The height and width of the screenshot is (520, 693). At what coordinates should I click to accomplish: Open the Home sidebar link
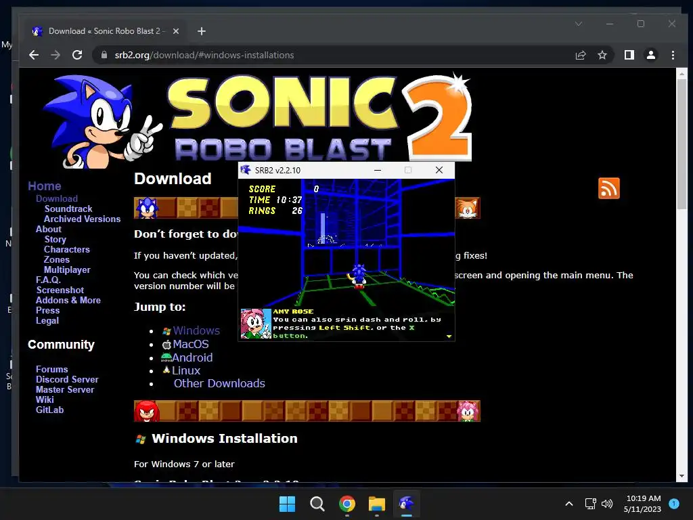point(45,186)
